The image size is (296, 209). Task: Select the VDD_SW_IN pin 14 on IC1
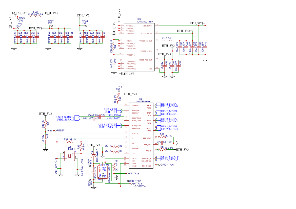pyautogui.click(x=157, y=25)
